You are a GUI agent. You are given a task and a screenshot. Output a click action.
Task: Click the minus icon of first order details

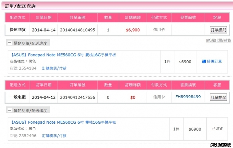click(x=10, y=43)
